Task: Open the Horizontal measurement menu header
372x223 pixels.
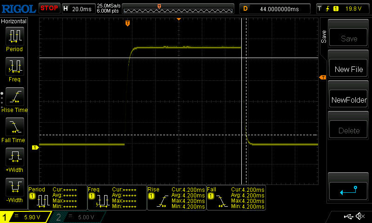Action: click(14, 21)
